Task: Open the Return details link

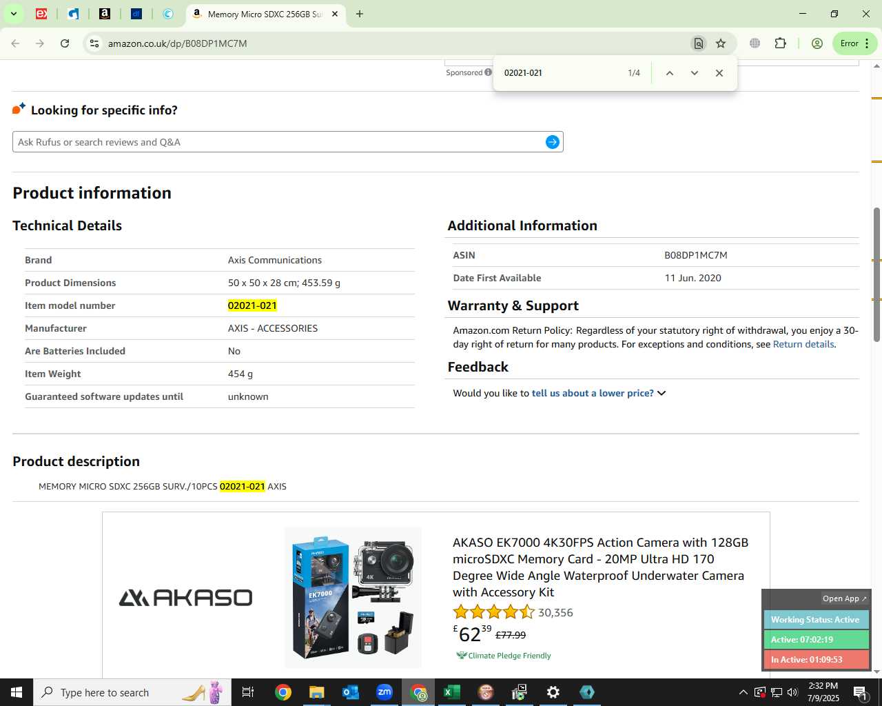Action: (x=803, y=344)
